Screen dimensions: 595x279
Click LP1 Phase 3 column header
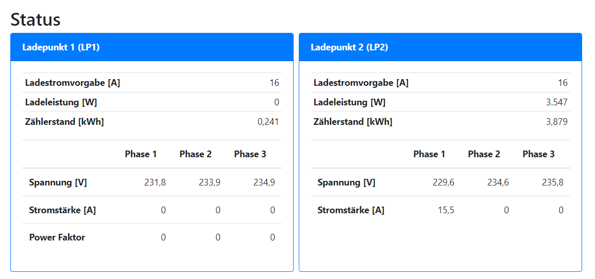click(x=250, y=154)
